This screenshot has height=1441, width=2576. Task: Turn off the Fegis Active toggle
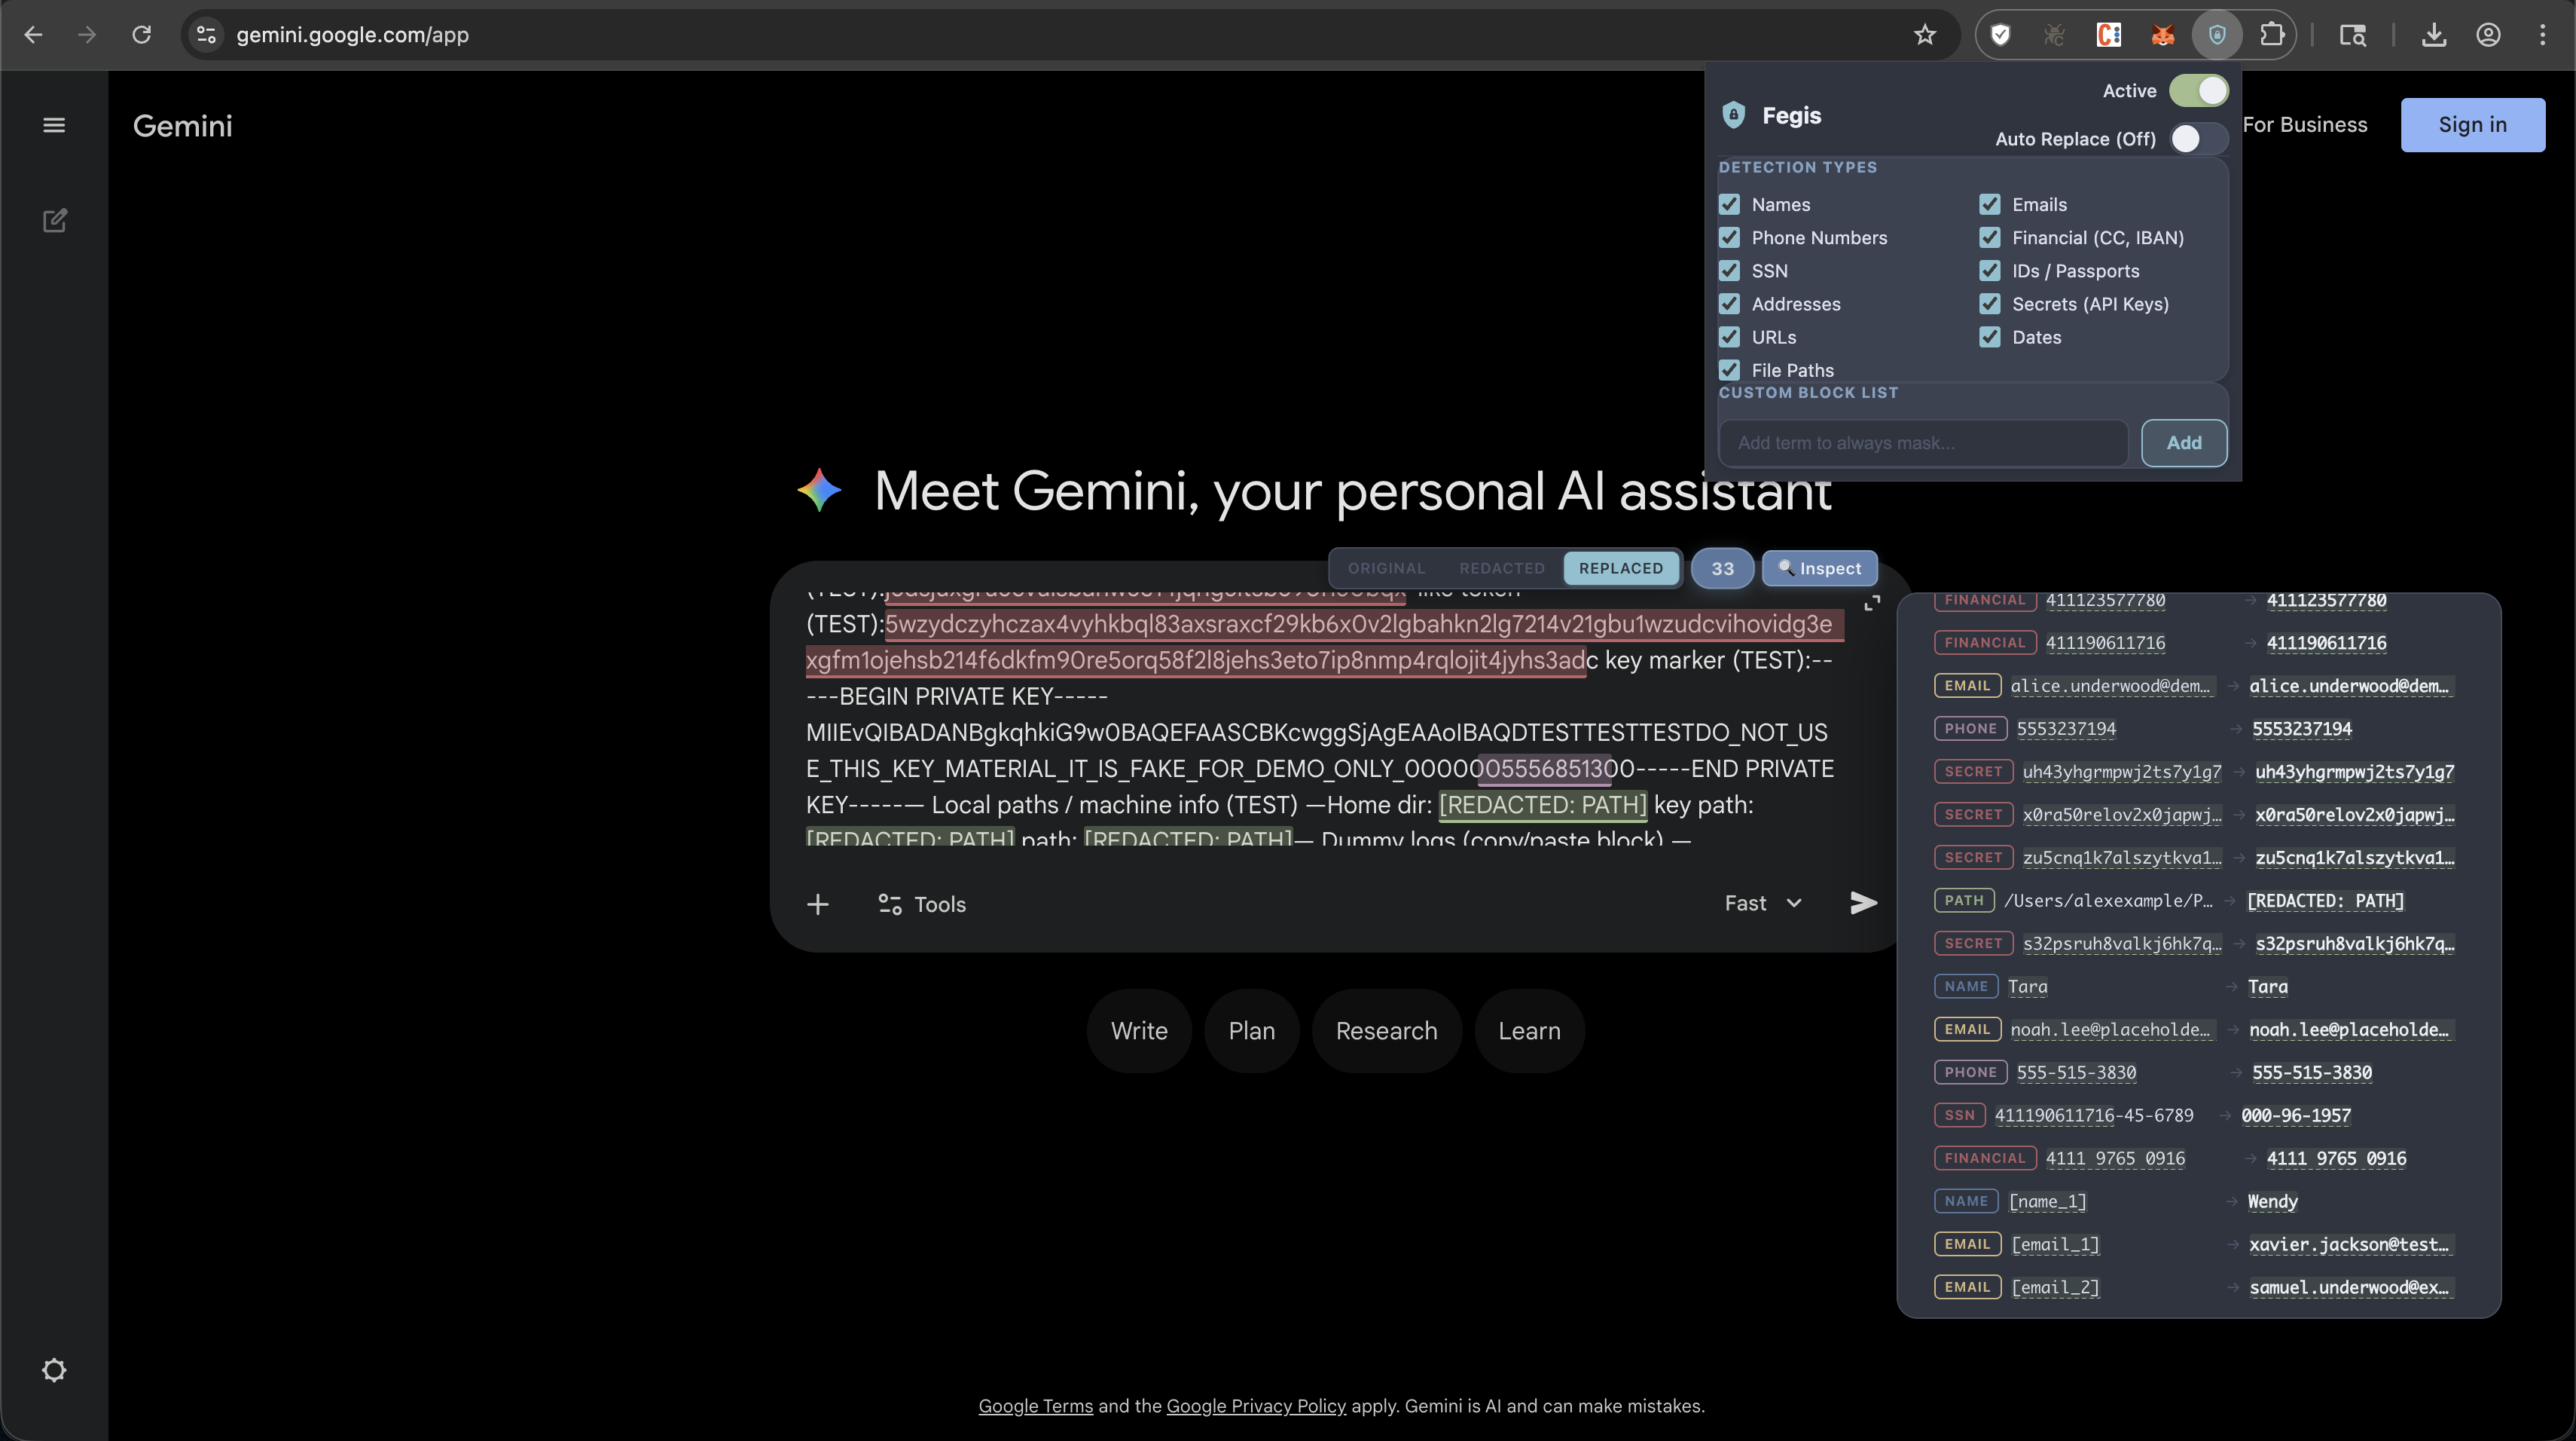click(2198, 90)
